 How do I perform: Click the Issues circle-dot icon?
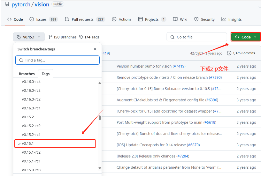coord(32,19)
